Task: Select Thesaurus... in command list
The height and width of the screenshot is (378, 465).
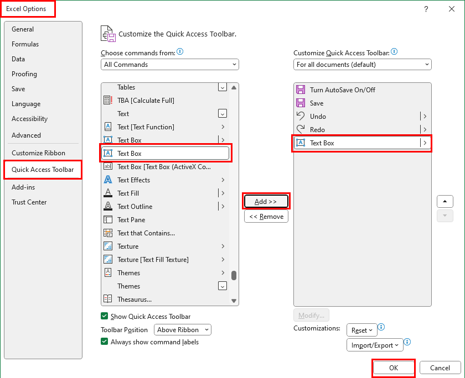Action: pos(165,299)
